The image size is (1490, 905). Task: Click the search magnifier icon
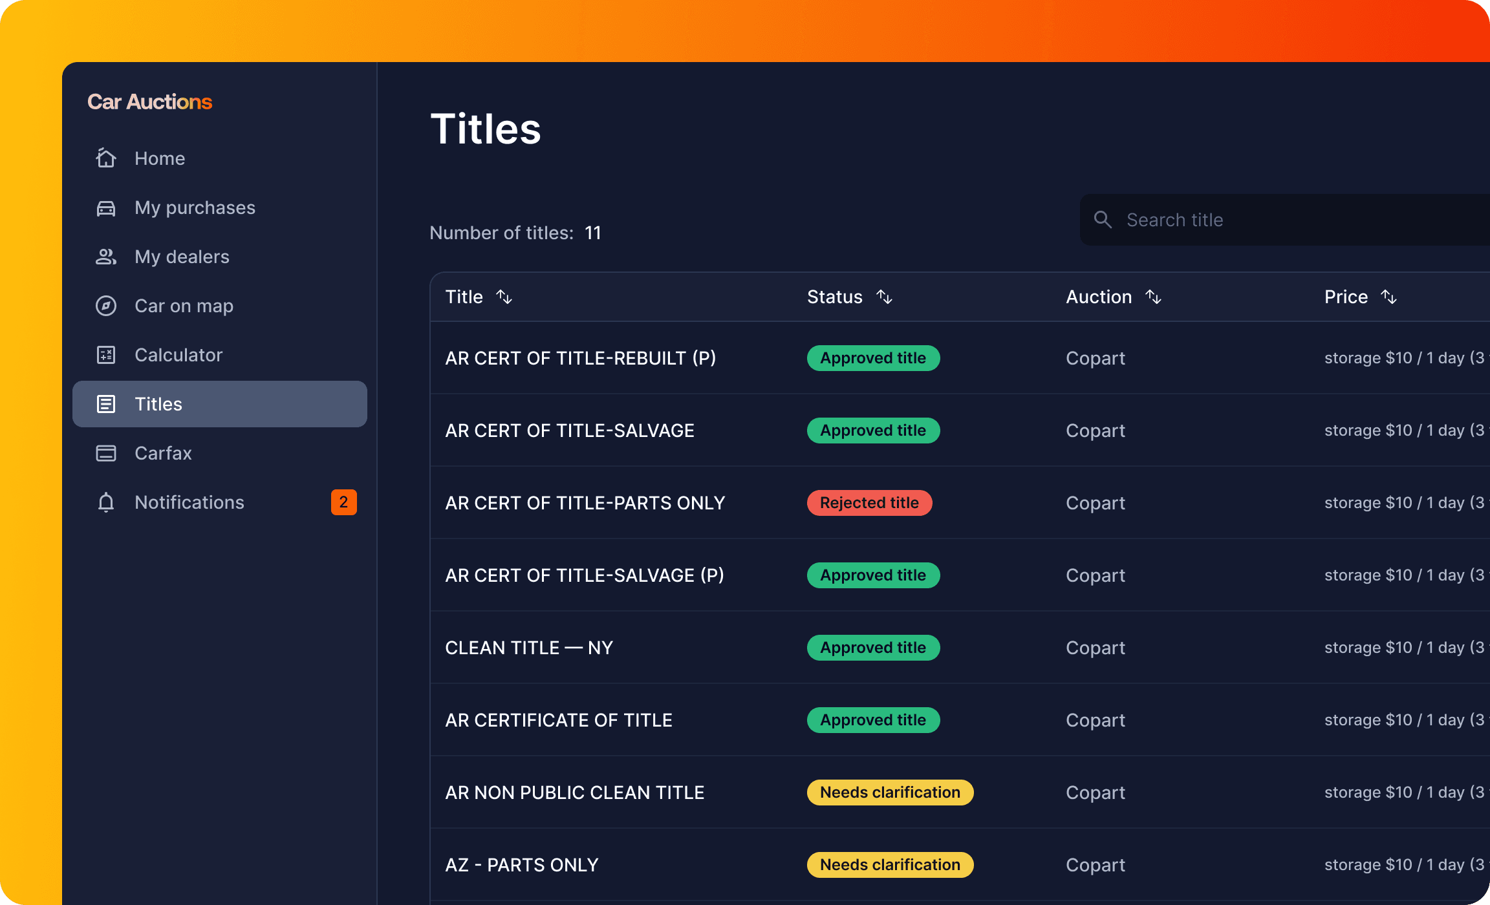pyautogui.click(x=1103, y=220)
